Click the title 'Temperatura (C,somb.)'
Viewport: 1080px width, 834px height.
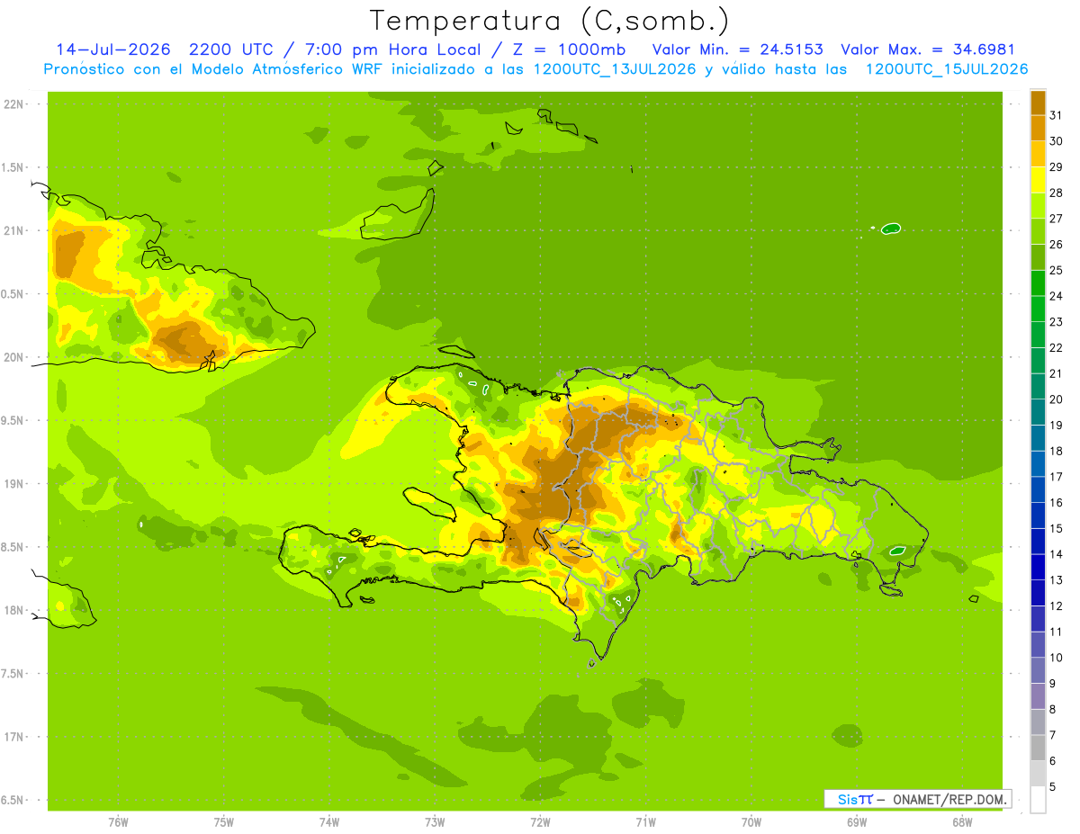click(x=550, y=21)
